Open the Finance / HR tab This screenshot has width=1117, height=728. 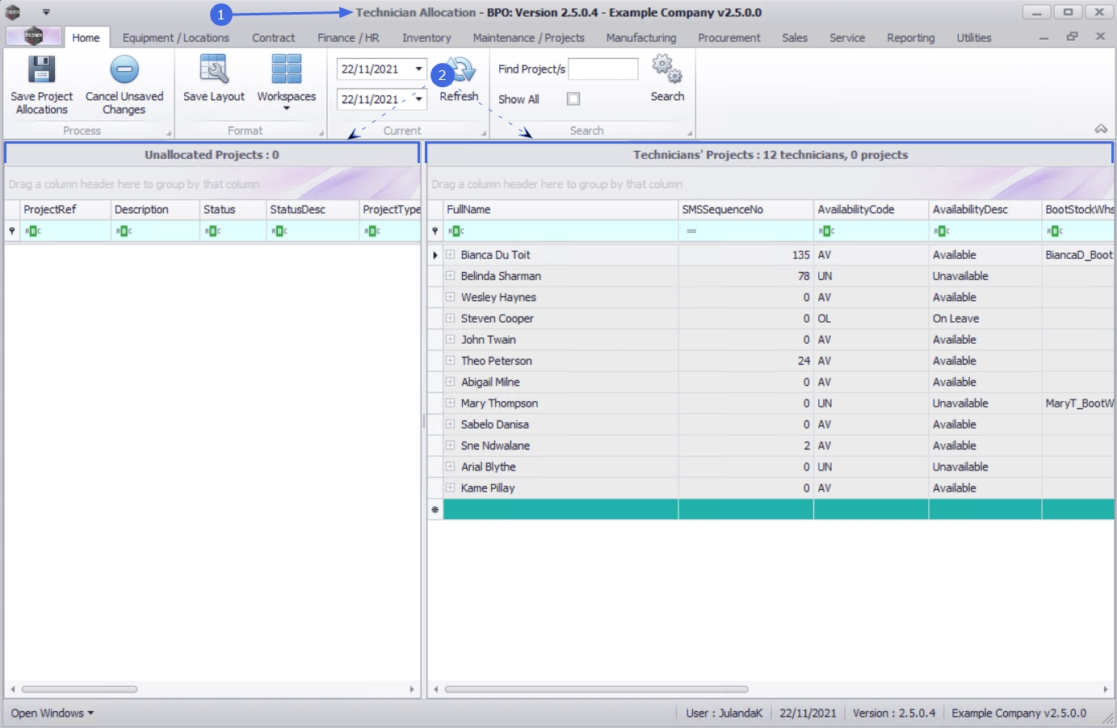pos(348,38)
